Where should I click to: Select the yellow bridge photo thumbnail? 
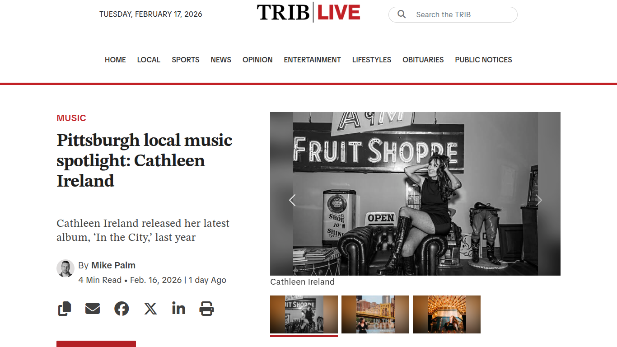375,314
